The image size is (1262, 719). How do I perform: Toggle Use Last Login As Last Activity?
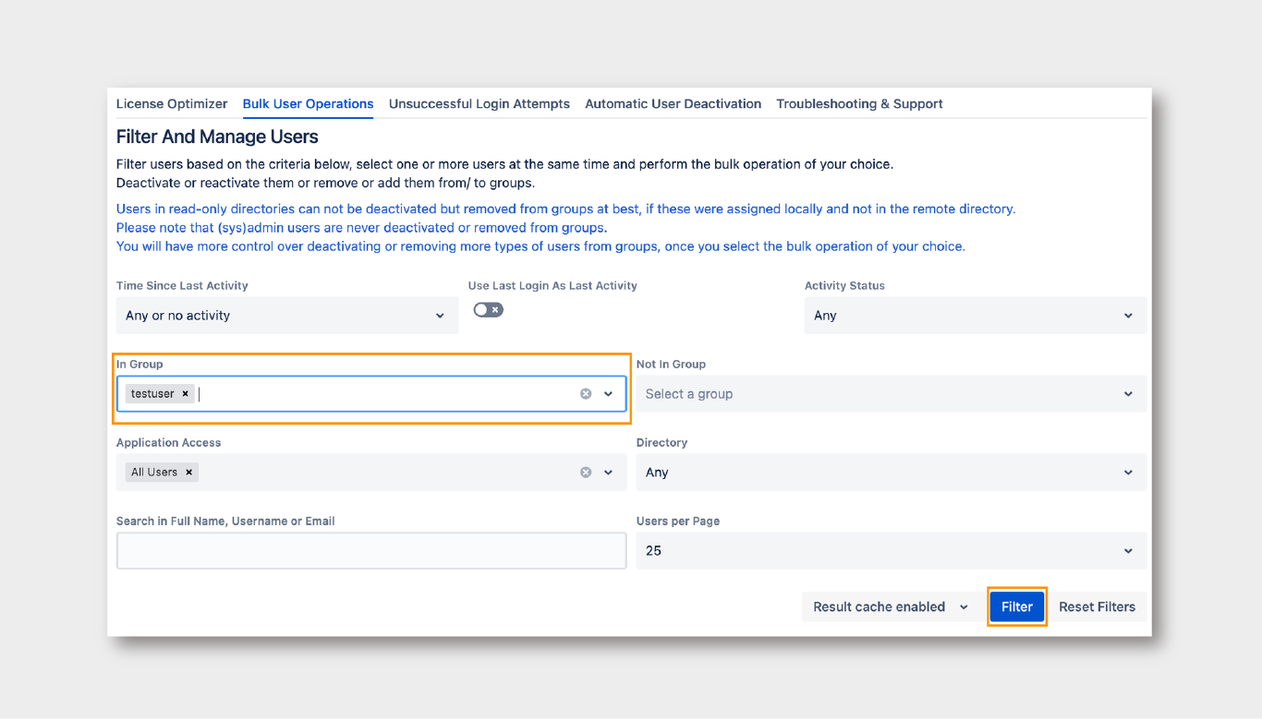click(489, 310)
